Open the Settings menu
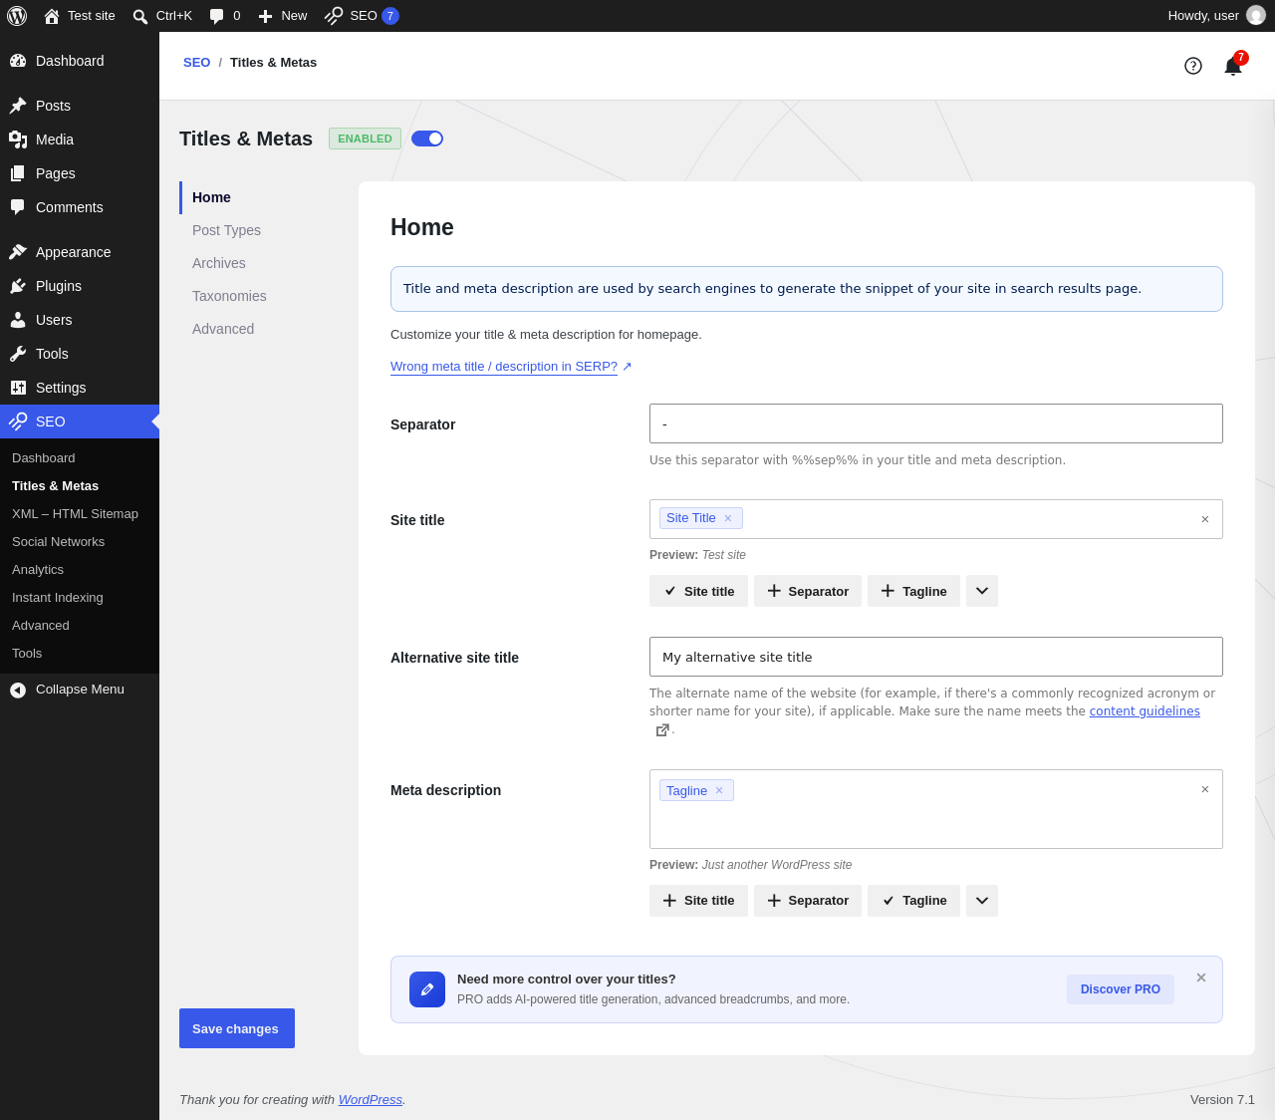 click(x=80, y=388)
